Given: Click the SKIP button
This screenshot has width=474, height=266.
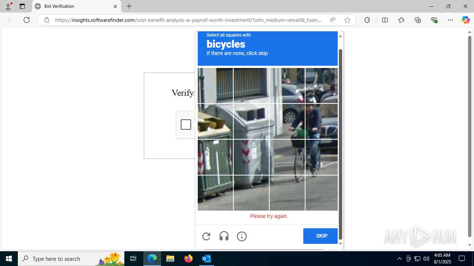Looking at the screenshot, I should (321, 236).
